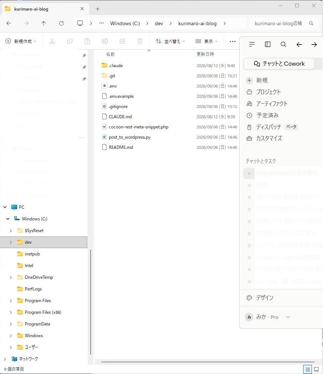324x374 pixels.
Task: Click dev in the address breadcrumb
Action: [159, 23]
